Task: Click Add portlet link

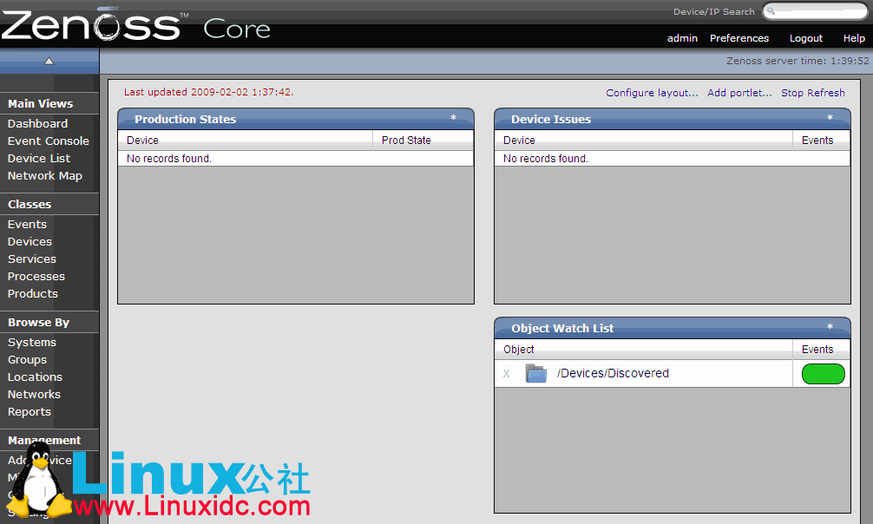Action: point(739,93)
